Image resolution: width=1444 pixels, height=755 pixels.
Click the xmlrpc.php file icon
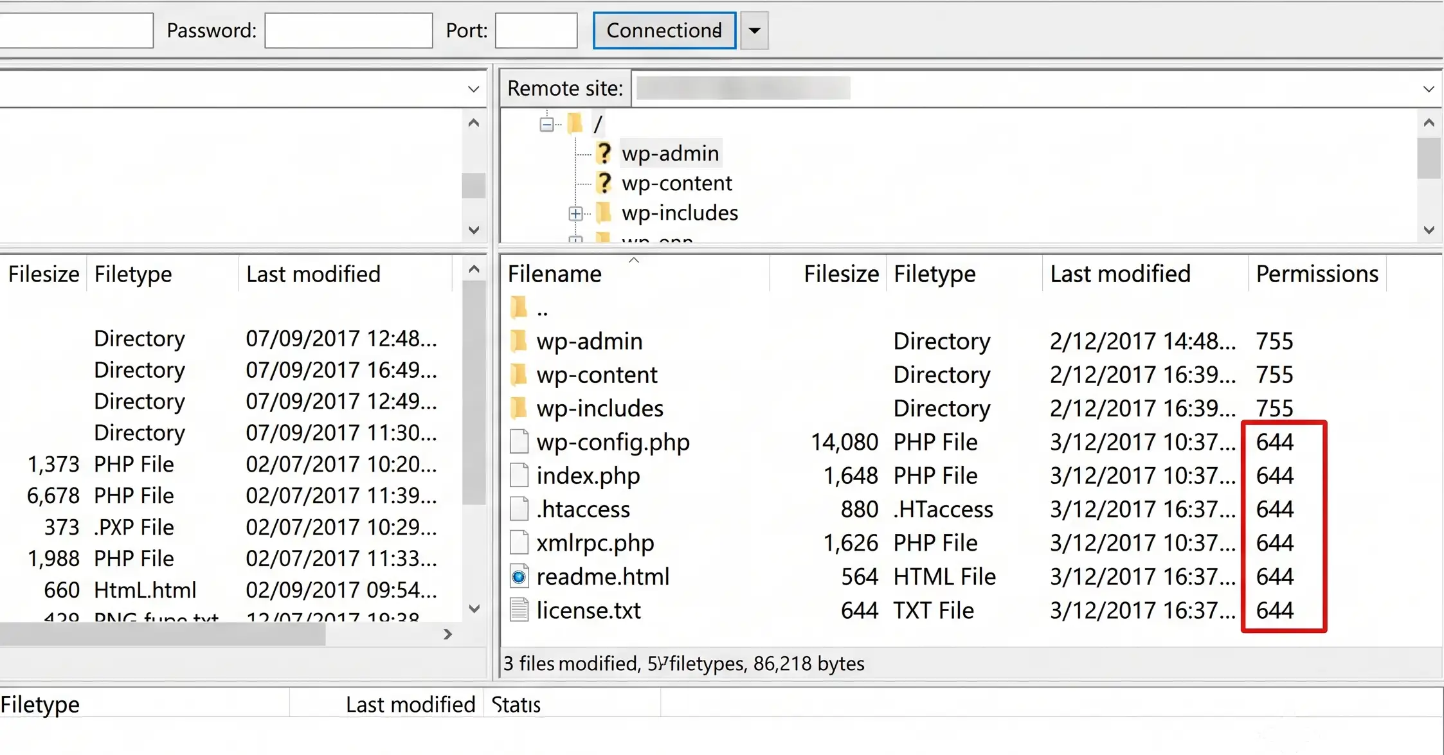519,542
